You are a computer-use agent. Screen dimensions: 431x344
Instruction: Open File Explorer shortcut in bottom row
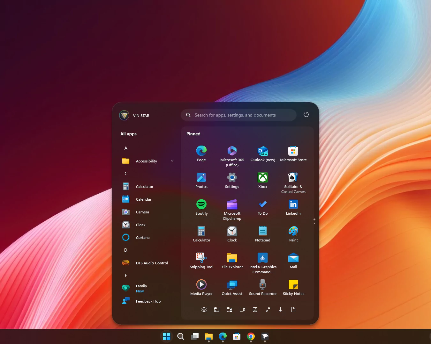[x=217, y=310]
